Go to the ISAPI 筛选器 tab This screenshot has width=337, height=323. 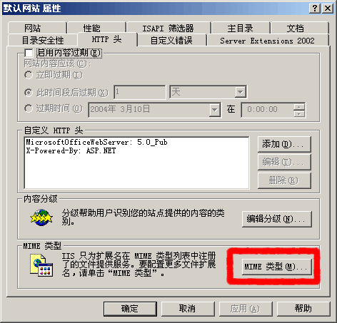(168, 29)
